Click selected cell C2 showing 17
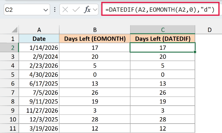 163,47
